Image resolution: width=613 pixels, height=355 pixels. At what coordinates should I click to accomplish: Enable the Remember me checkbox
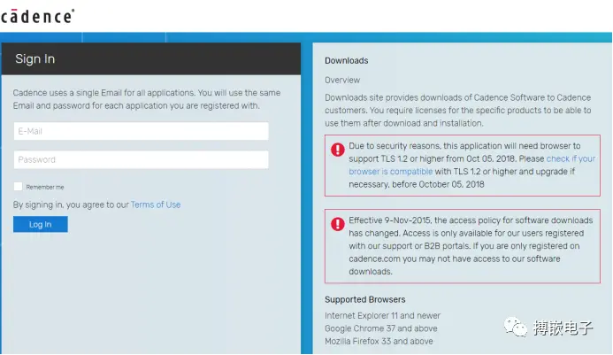[x=18, y=187]
